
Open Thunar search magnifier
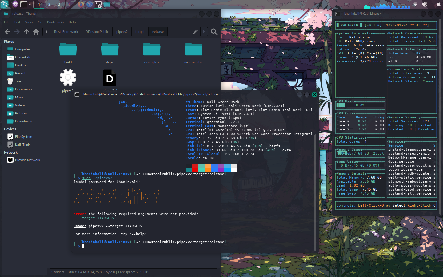[x=214, y=32]
